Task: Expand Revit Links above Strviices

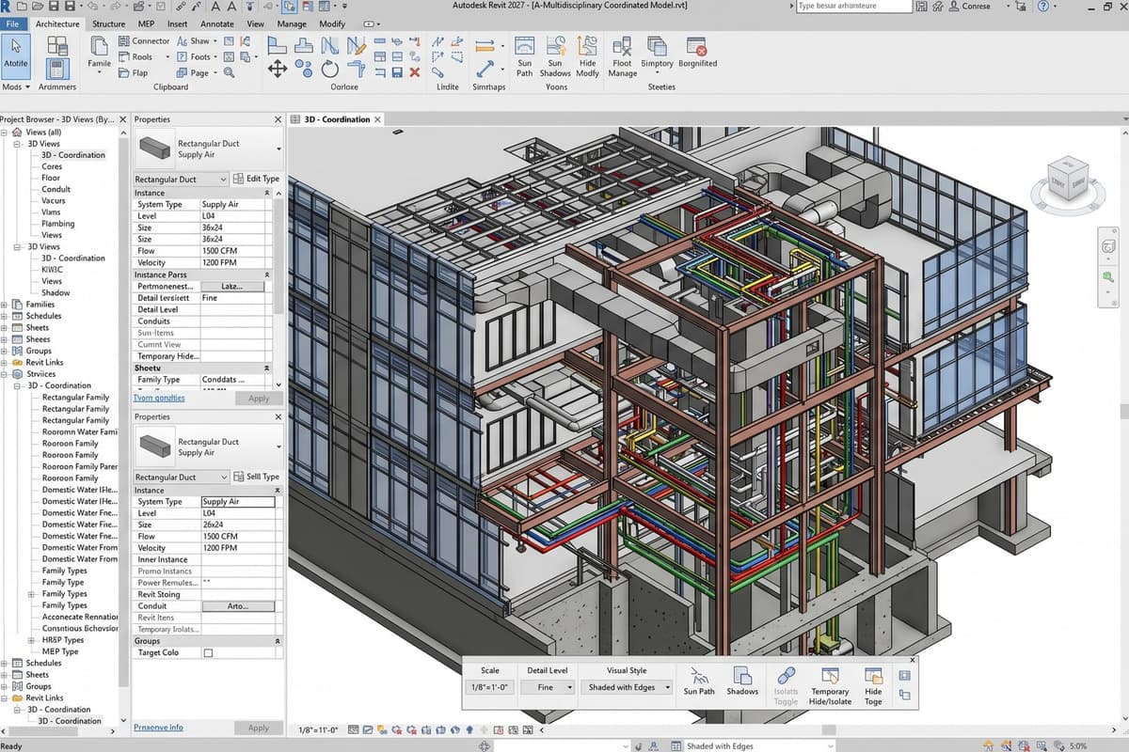Action: 5,362
